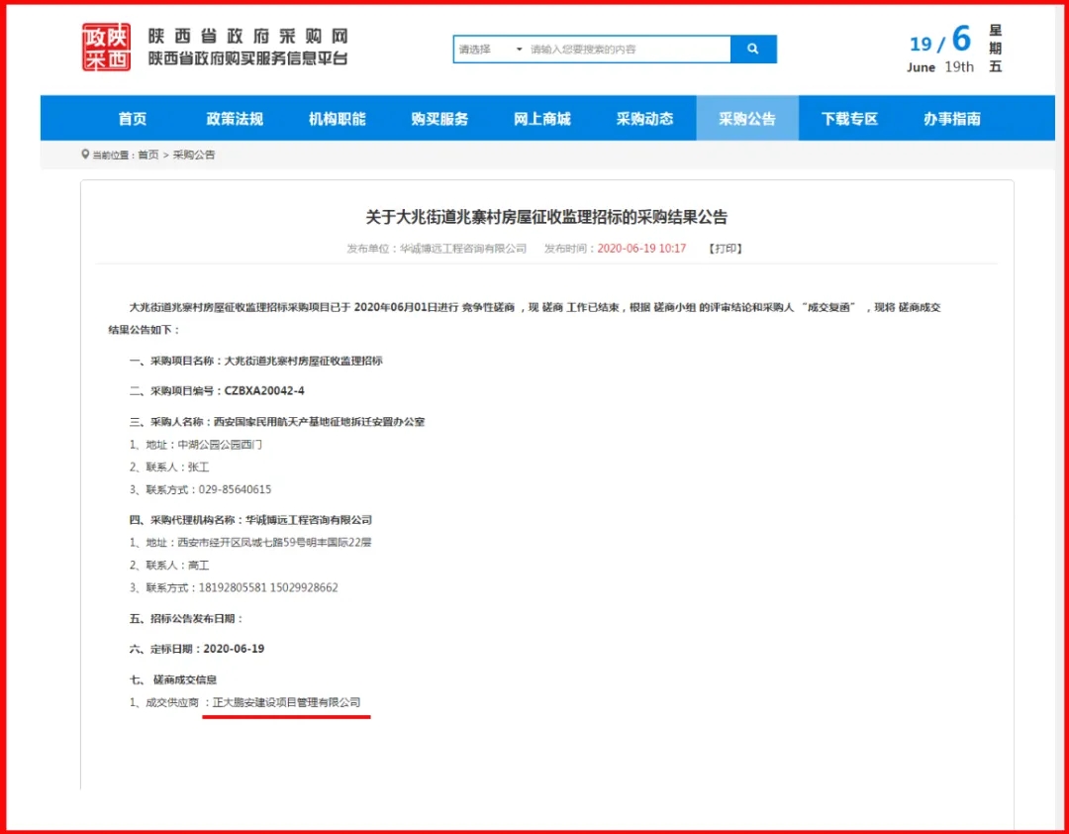Click 办事指南 in the nav bar
The image size is (1069, 834).
[952, 119]
